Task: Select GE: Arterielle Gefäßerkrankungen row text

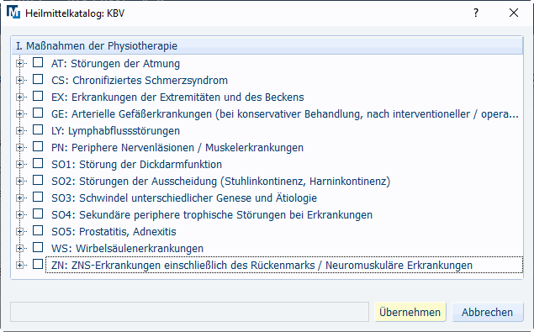Action: 285,114
